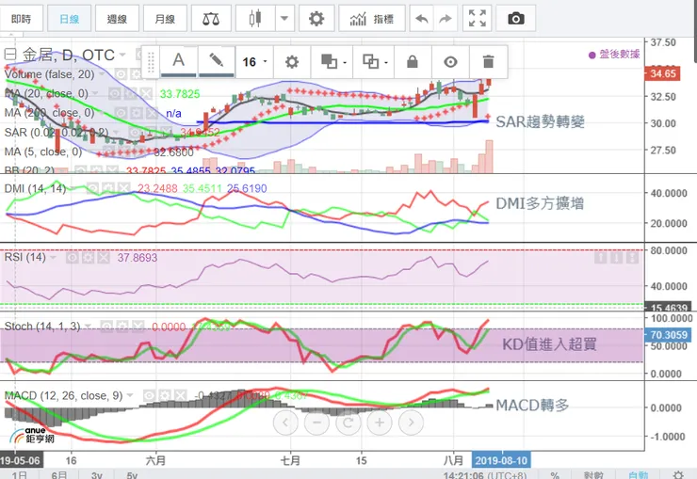Open MA (20, close, 0) settings gear
Screen dimensions: 697x479
tap(130, 94)
